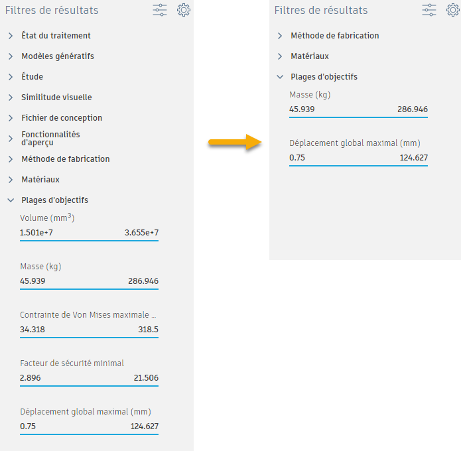This screenshot has height=451, width=461.
Task: Click the Von Mises stress range slider
Action: tap(89, 338)
